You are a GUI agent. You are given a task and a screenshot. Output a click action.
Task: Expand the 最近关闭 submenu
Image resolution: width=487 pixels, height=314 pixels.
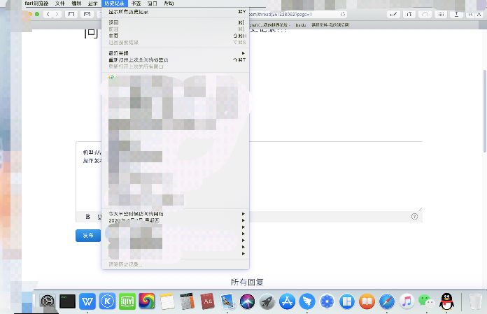pyautogui.click(x=175, y=53)
